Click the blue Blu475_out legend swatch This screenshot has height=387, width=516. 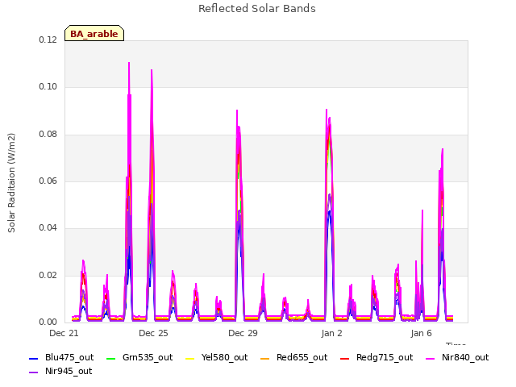pyautogui.click(x=34, y=358)
